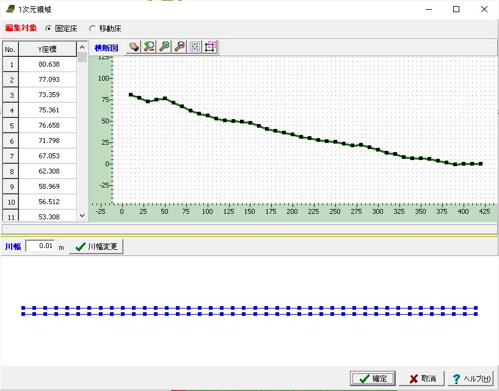The width and height of the screenshot is (499, 391).
Task: Select cell with value 58.969
Action: pyautogui.click(x=48, y=186)
